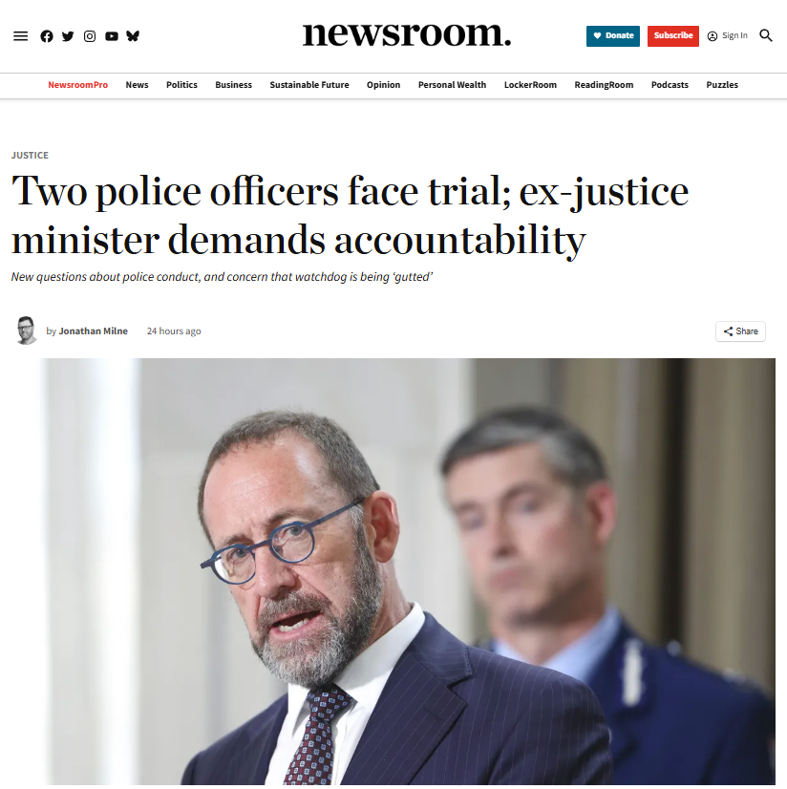Switch to the Politics section

(x=181, y=84)
